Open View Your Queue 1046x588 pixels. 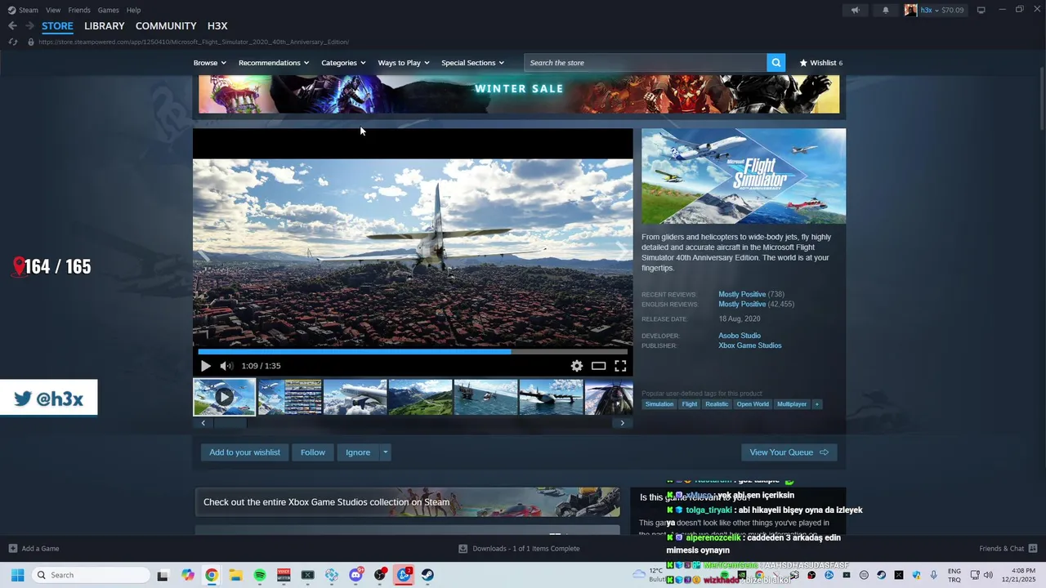point(789,452)
